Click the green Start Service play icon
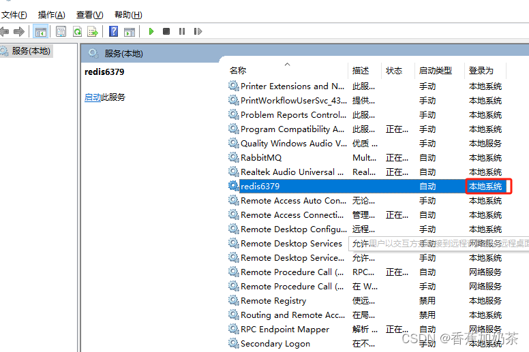 point(151,31)
